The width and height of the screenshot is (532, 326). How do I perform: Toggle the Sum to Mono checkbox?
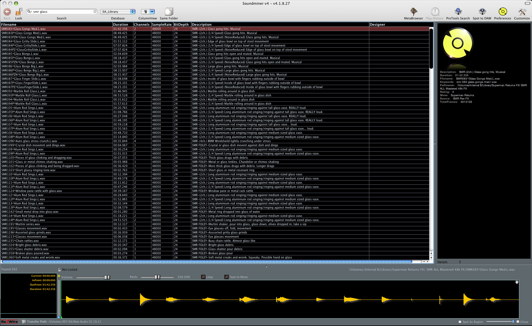point(226,277)
